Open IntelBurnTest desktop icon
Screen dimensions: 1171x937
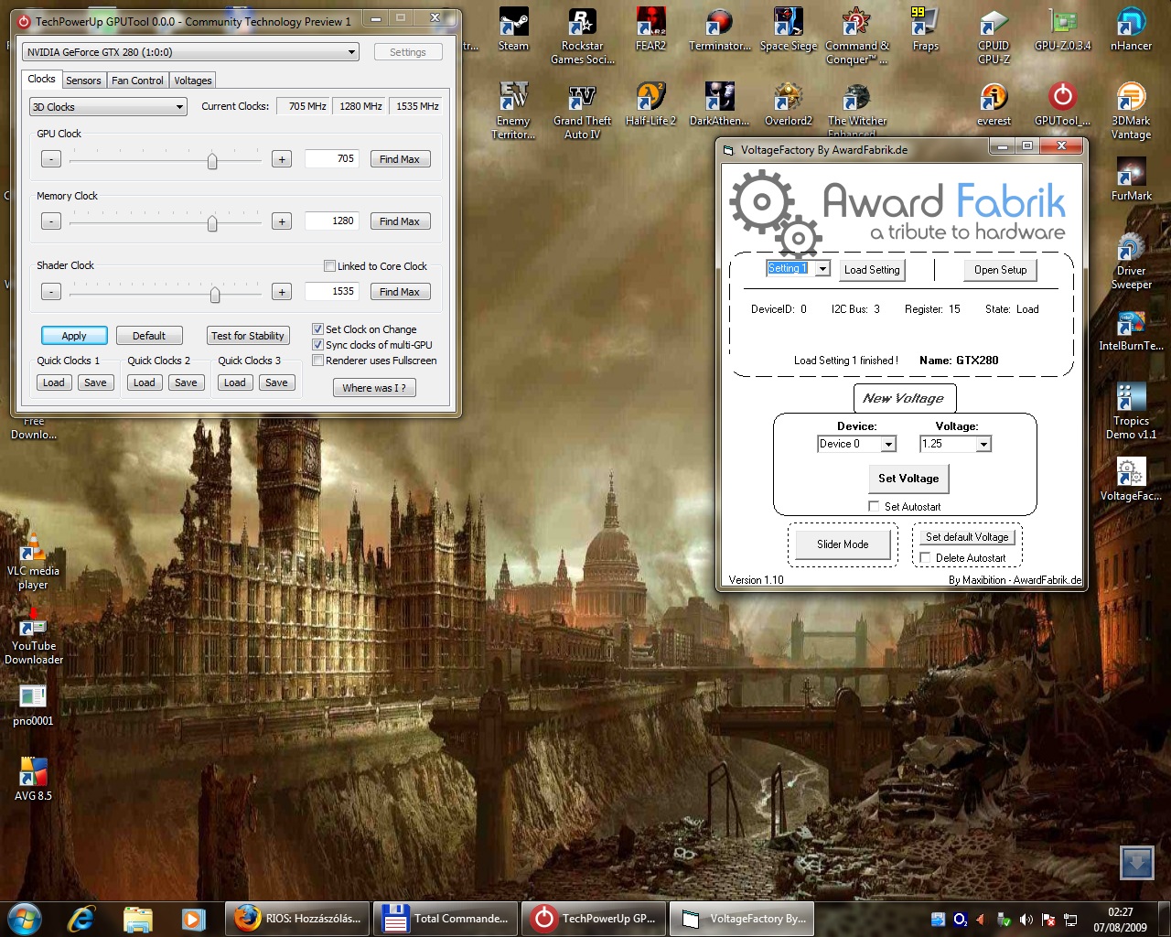click(x=1131, y=328)
